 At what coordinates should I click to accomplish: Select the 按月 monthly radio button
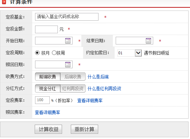[37, 53]
